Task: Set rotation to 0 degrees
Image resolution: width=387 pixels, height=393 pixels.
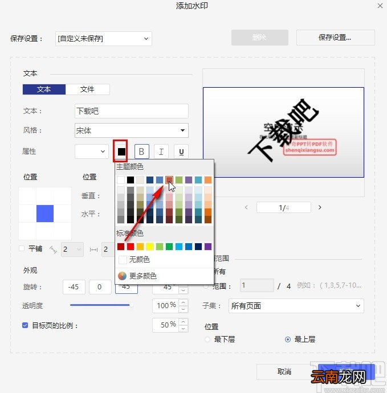Action: 100,286
